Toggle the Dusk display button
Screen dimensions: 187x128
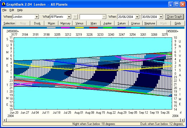click(x=37, y=23)
